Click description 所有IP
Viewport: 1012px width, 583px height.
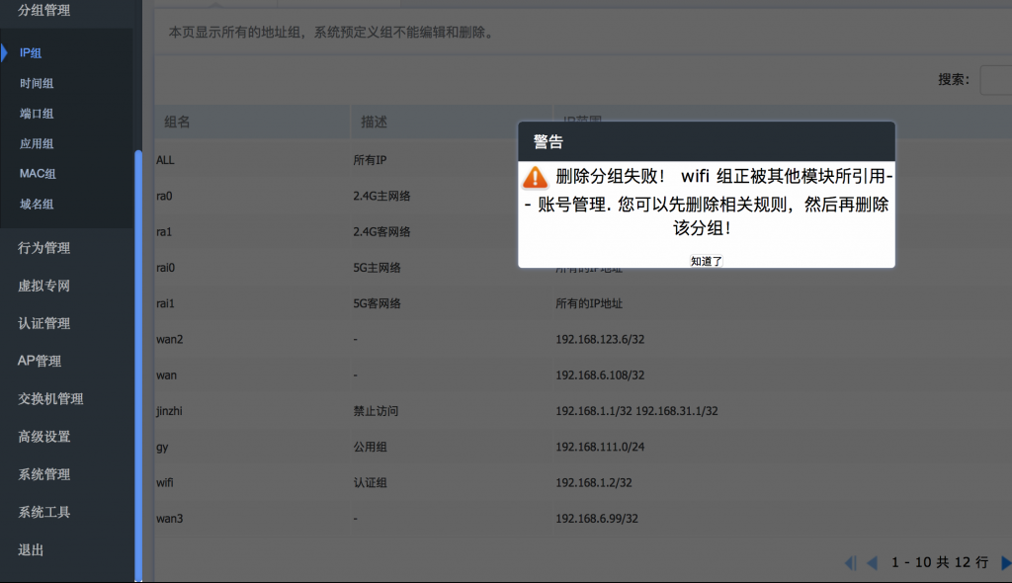coord(370,160)
